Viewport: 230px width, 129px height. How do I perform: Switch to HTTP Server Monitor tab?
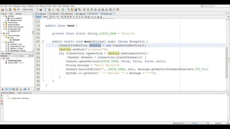(8, 93)
